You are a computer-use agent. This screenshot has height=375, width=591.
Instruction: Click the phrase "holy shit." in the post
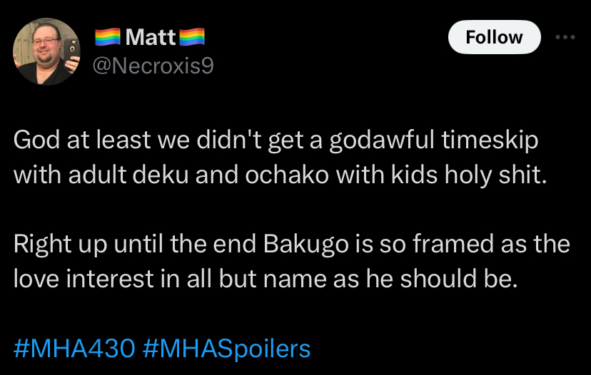495,175
